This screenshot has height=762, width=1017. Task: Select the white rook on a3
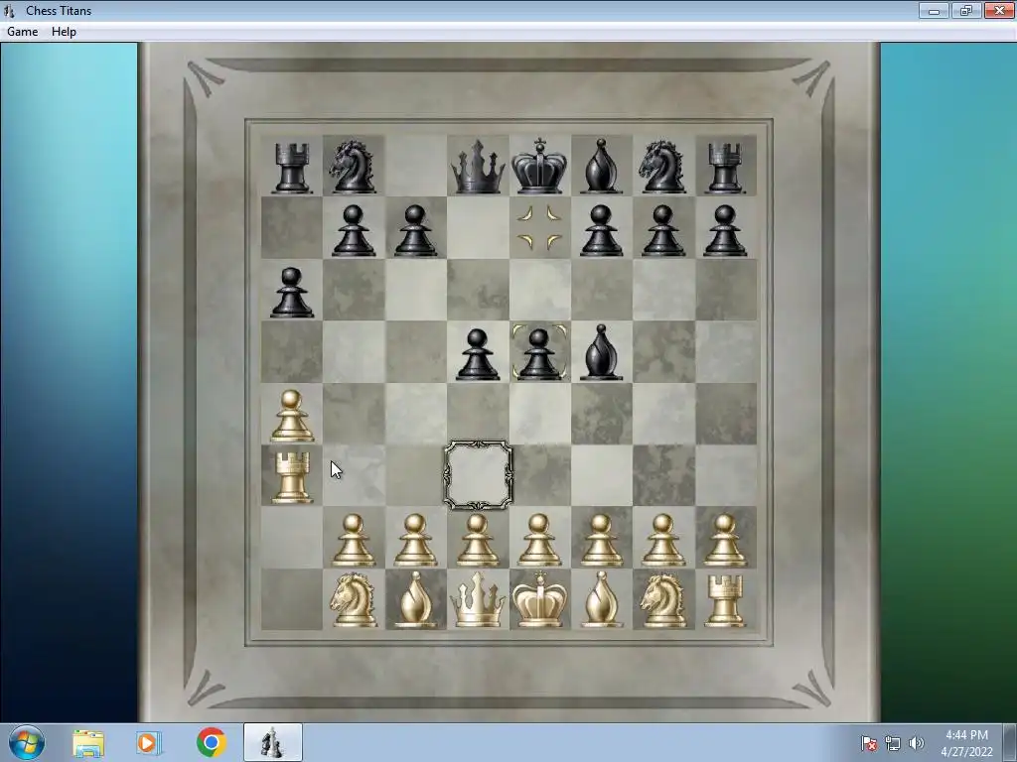pyautogui.click(x=291, y=477)
